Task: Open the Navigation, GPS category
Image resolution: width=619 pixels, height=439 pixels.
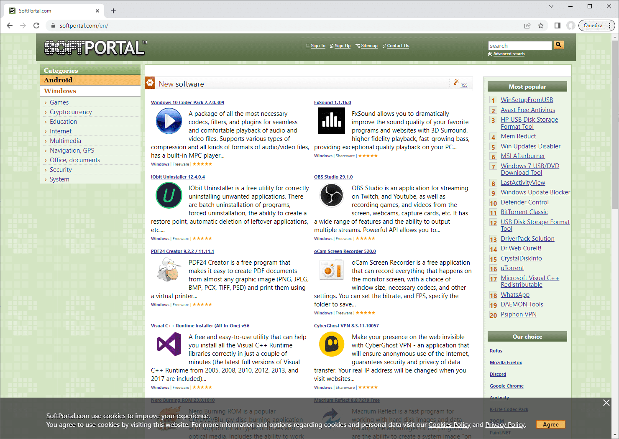Action: (72, 151)
